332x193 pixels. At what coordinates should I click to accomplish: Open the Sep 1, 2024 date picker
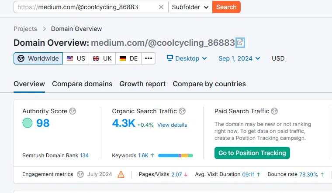[x=239, y=58]
